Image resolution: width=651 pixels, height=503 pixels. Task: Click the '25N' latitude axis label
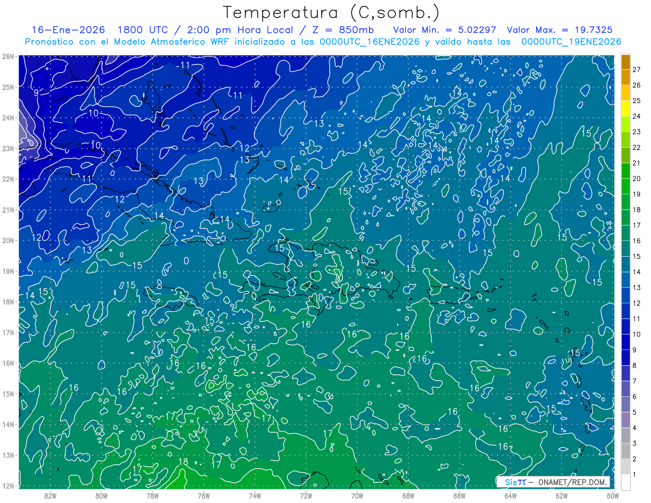tap(8, 87)
